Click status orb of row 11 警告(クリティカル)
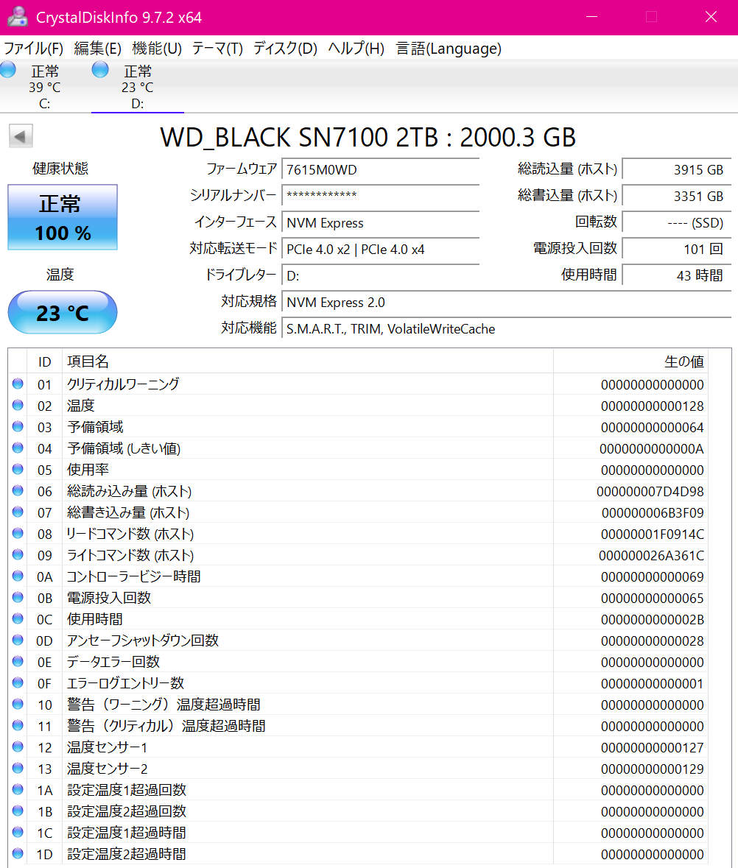738x868 pixels. (18, 725)
